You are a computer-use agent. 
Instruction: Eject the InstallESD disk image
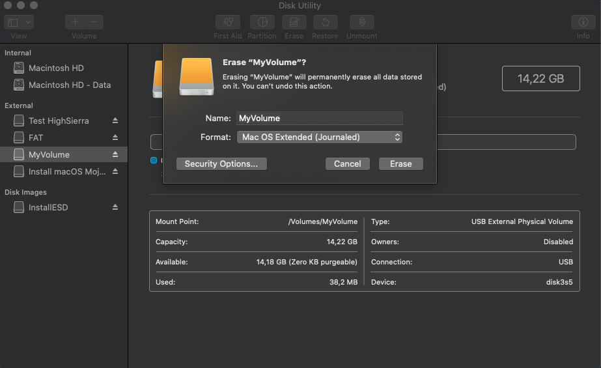(115, 207)
